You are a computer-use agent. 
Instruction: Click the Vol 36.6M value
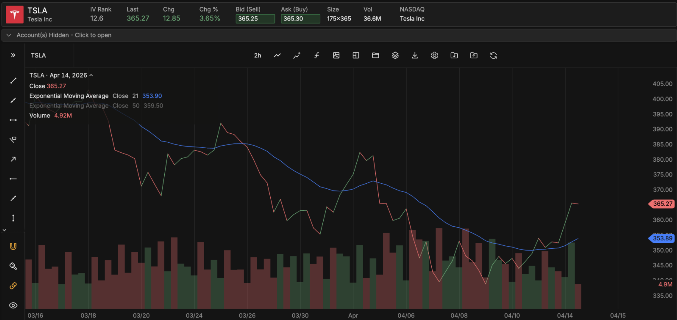click(x=372, y=18)
